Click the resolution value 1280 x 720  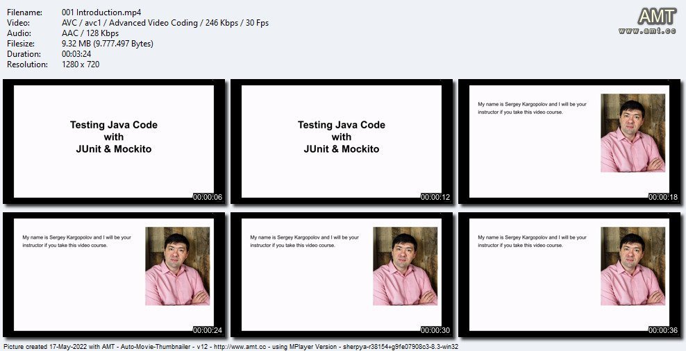pos(81,65)
